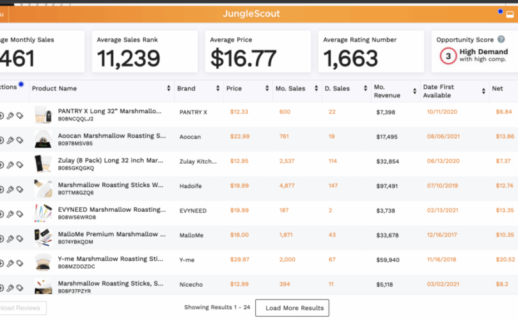Click the tag icon on Zulay row

click(x=20, y=164)
